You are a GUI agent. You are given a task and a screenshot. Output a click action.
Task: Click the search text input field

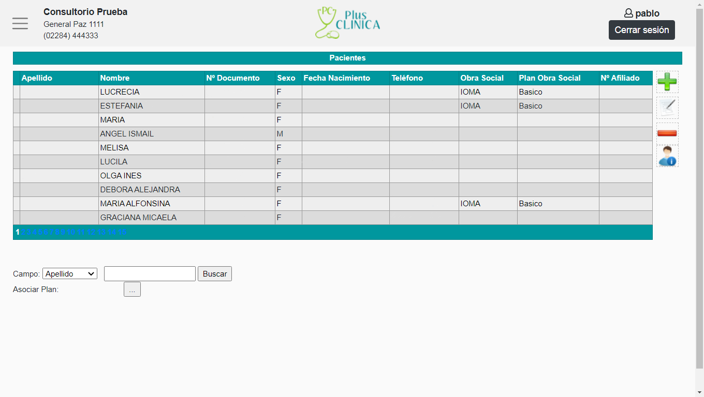coord(150,274)
